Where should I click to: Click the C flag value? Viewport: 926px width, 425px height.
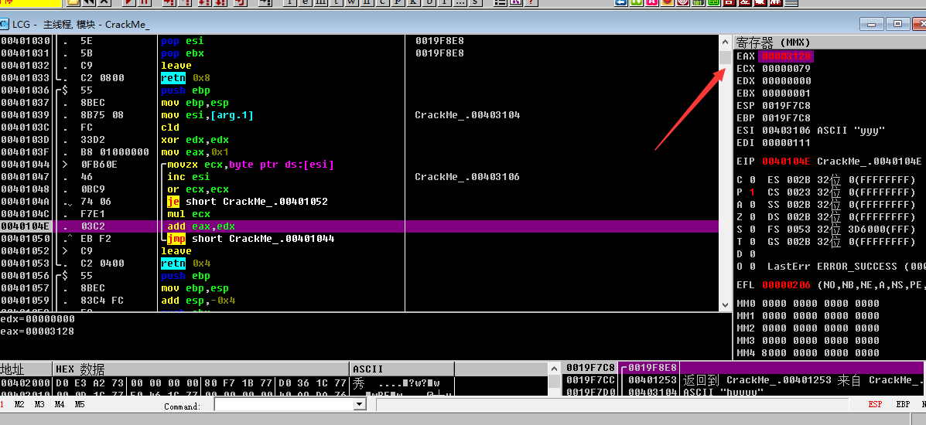(x=753, y=179)
